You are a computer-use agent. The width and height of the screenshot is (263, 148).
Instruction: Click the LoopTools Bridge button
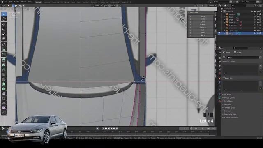click(202, 16)
